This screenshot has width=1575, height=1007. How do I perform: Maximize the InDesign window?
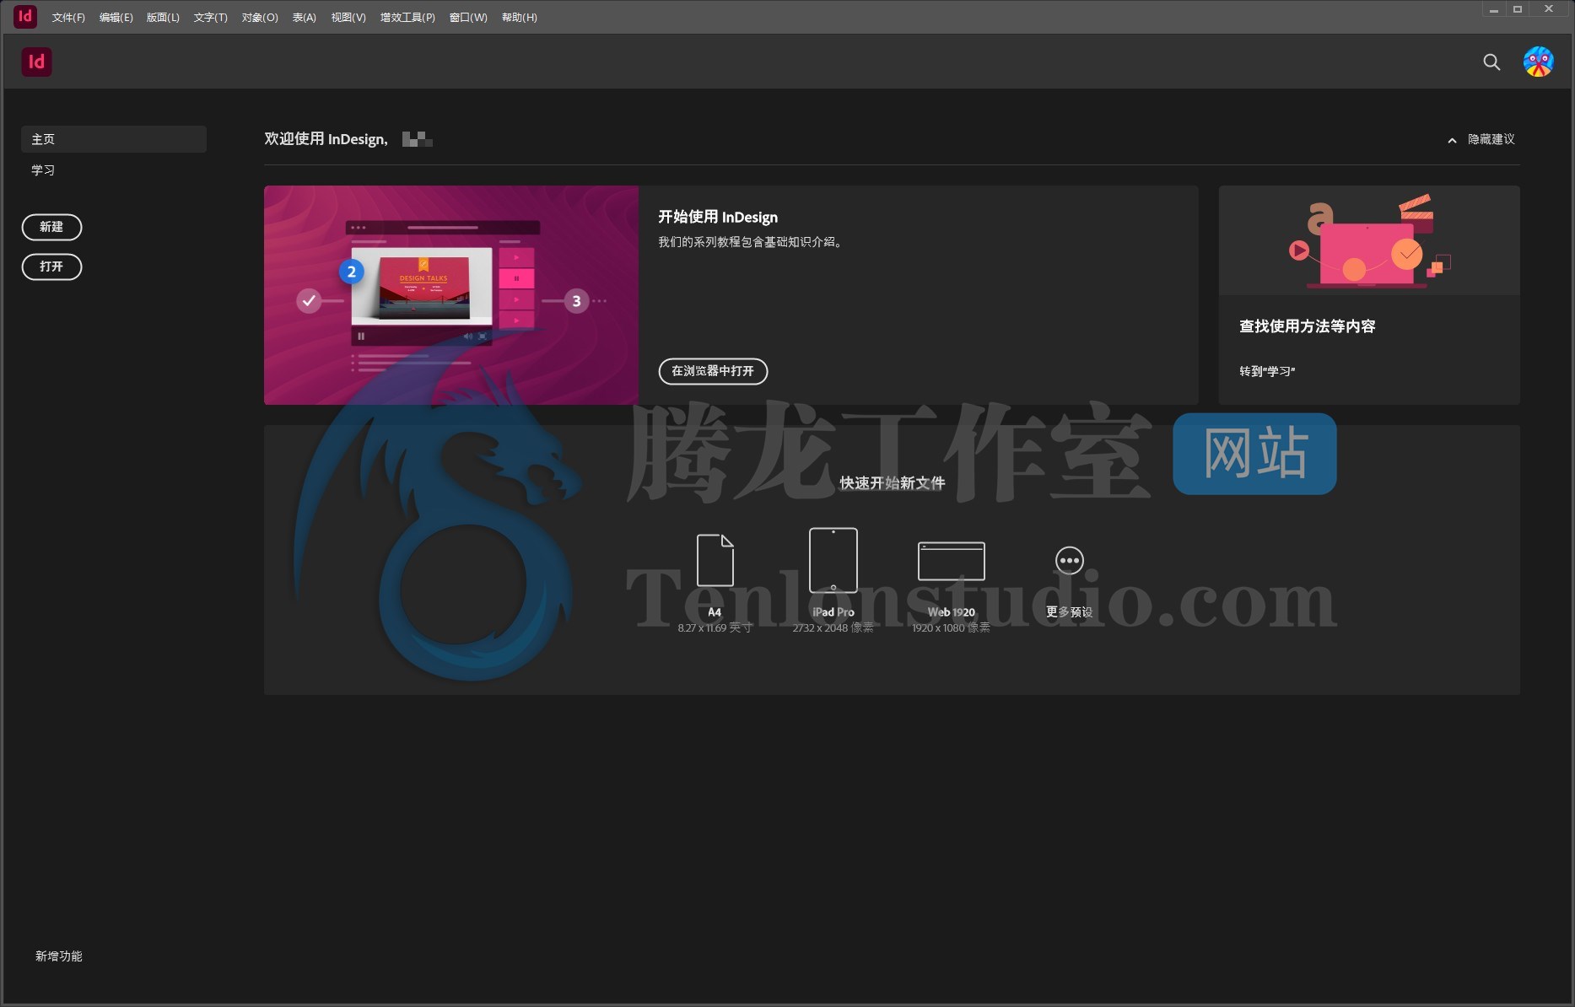pyautogui.click(x=1518, y=9)
